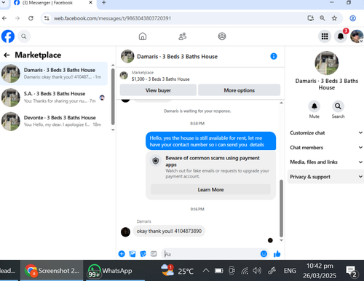364x281 pixels.
Task: Click the $1,300 listing title link
Action: tap(161, 79)
